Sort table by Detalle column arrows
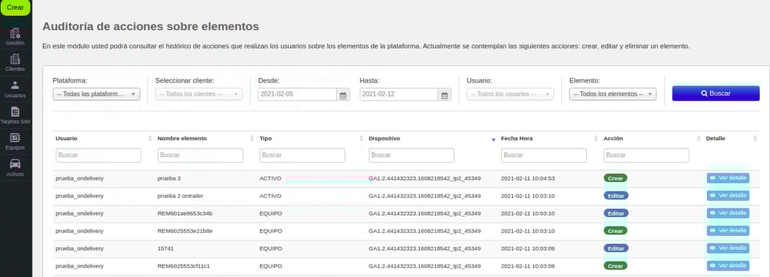770x277 pixels. pyautogui.click(x=755, y=139)
